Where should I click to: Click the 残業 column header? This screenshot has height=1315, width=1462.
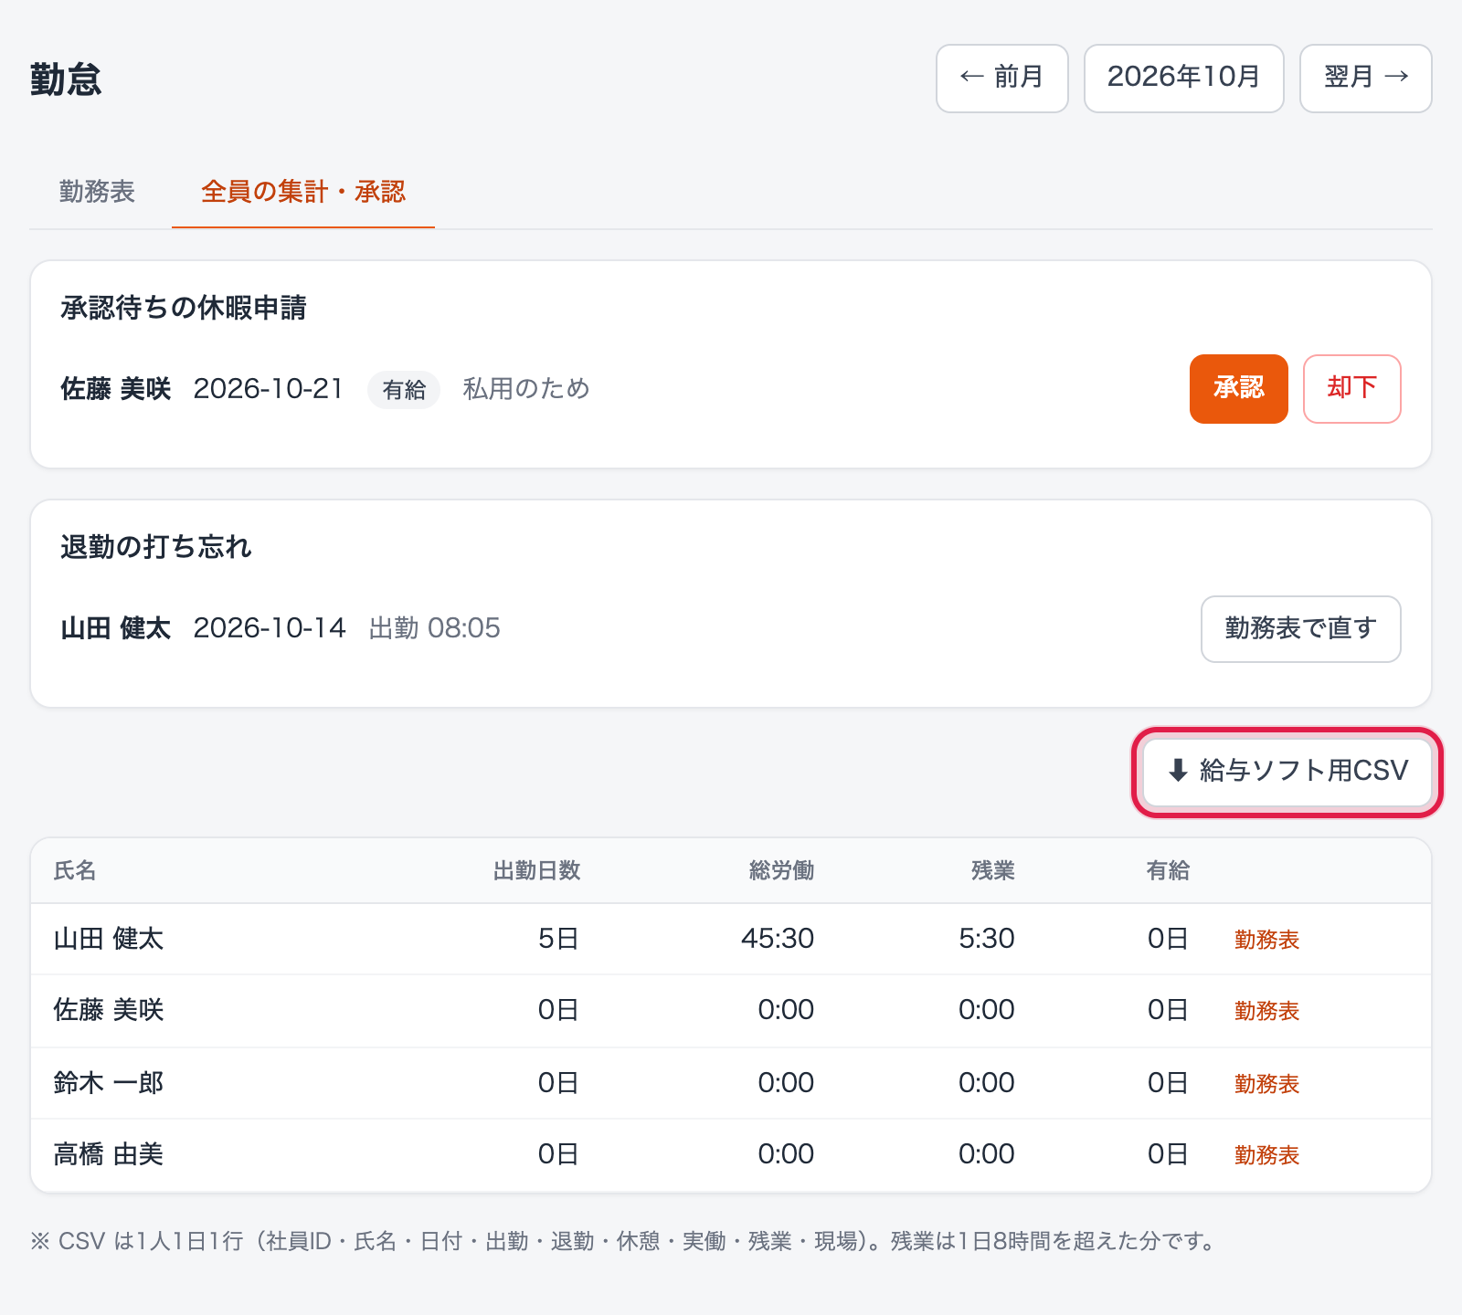pyautogui.click(x=993, y=871)
